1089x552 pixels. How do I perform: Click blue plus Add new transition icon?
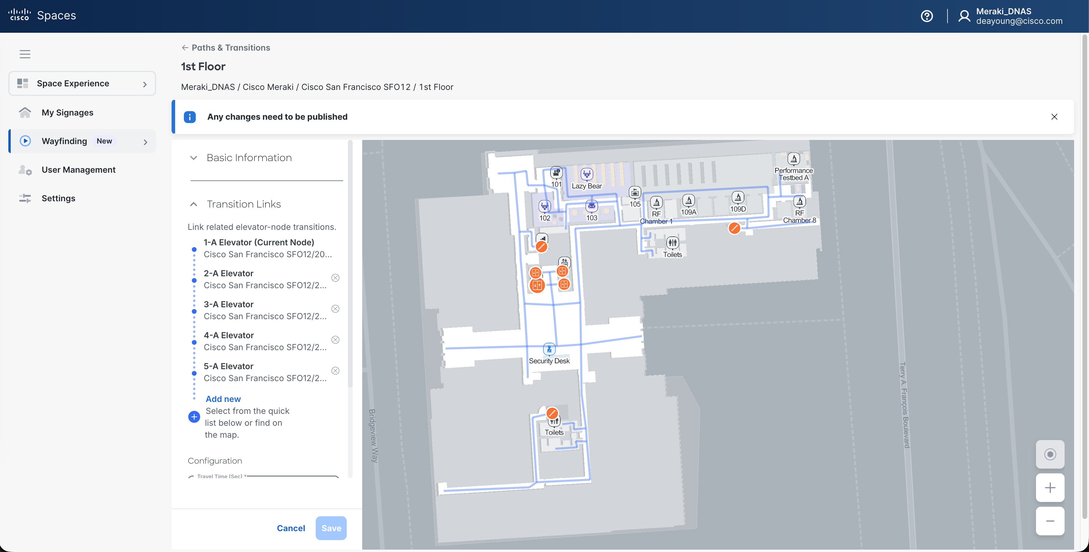click(x=194, y=417)
